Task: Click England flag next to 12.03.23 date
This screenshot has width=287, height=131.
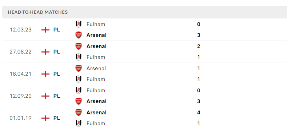Action: point(45,30)
